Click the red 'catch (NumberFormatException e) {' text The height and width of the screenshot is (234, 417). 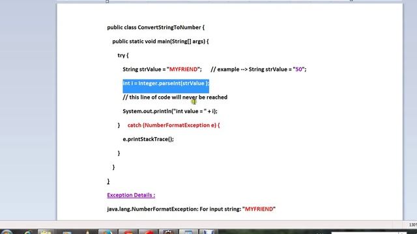(174, 125)
